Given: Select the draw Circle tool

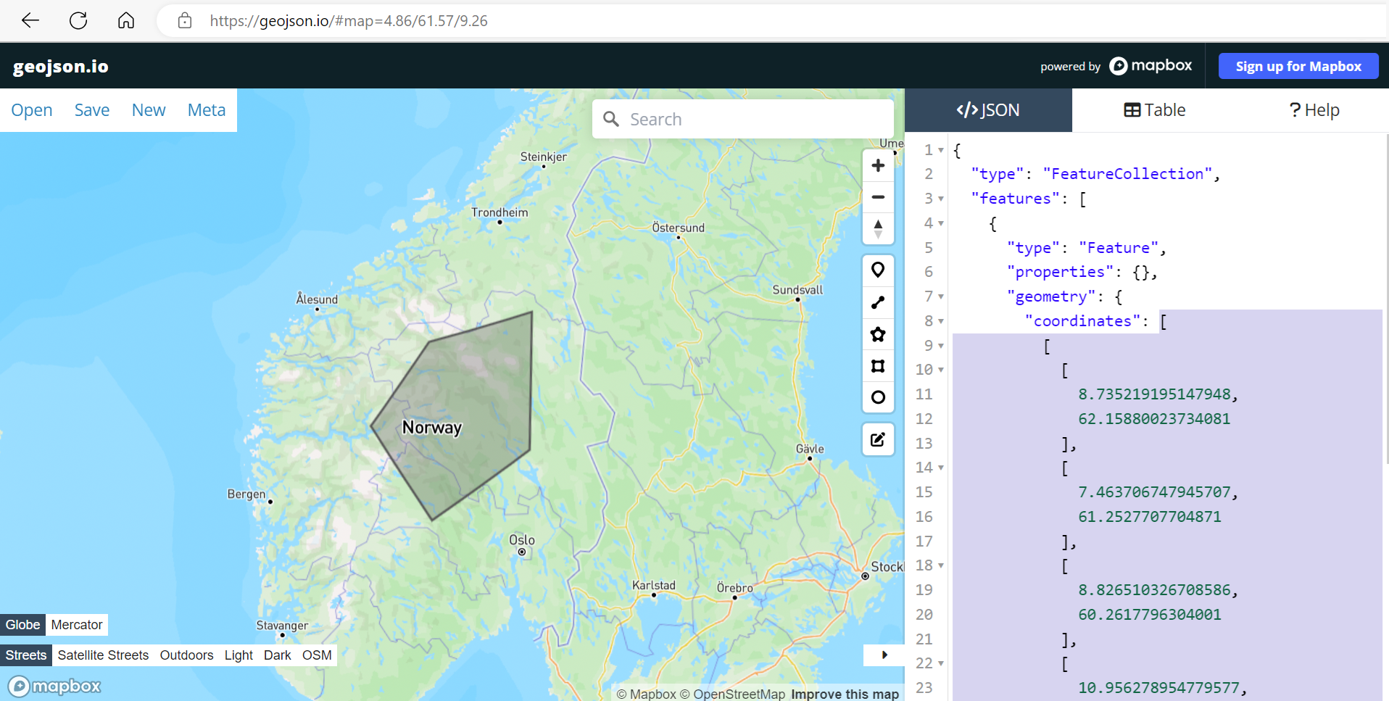Looking at the screenshot, I should (878, 397).
